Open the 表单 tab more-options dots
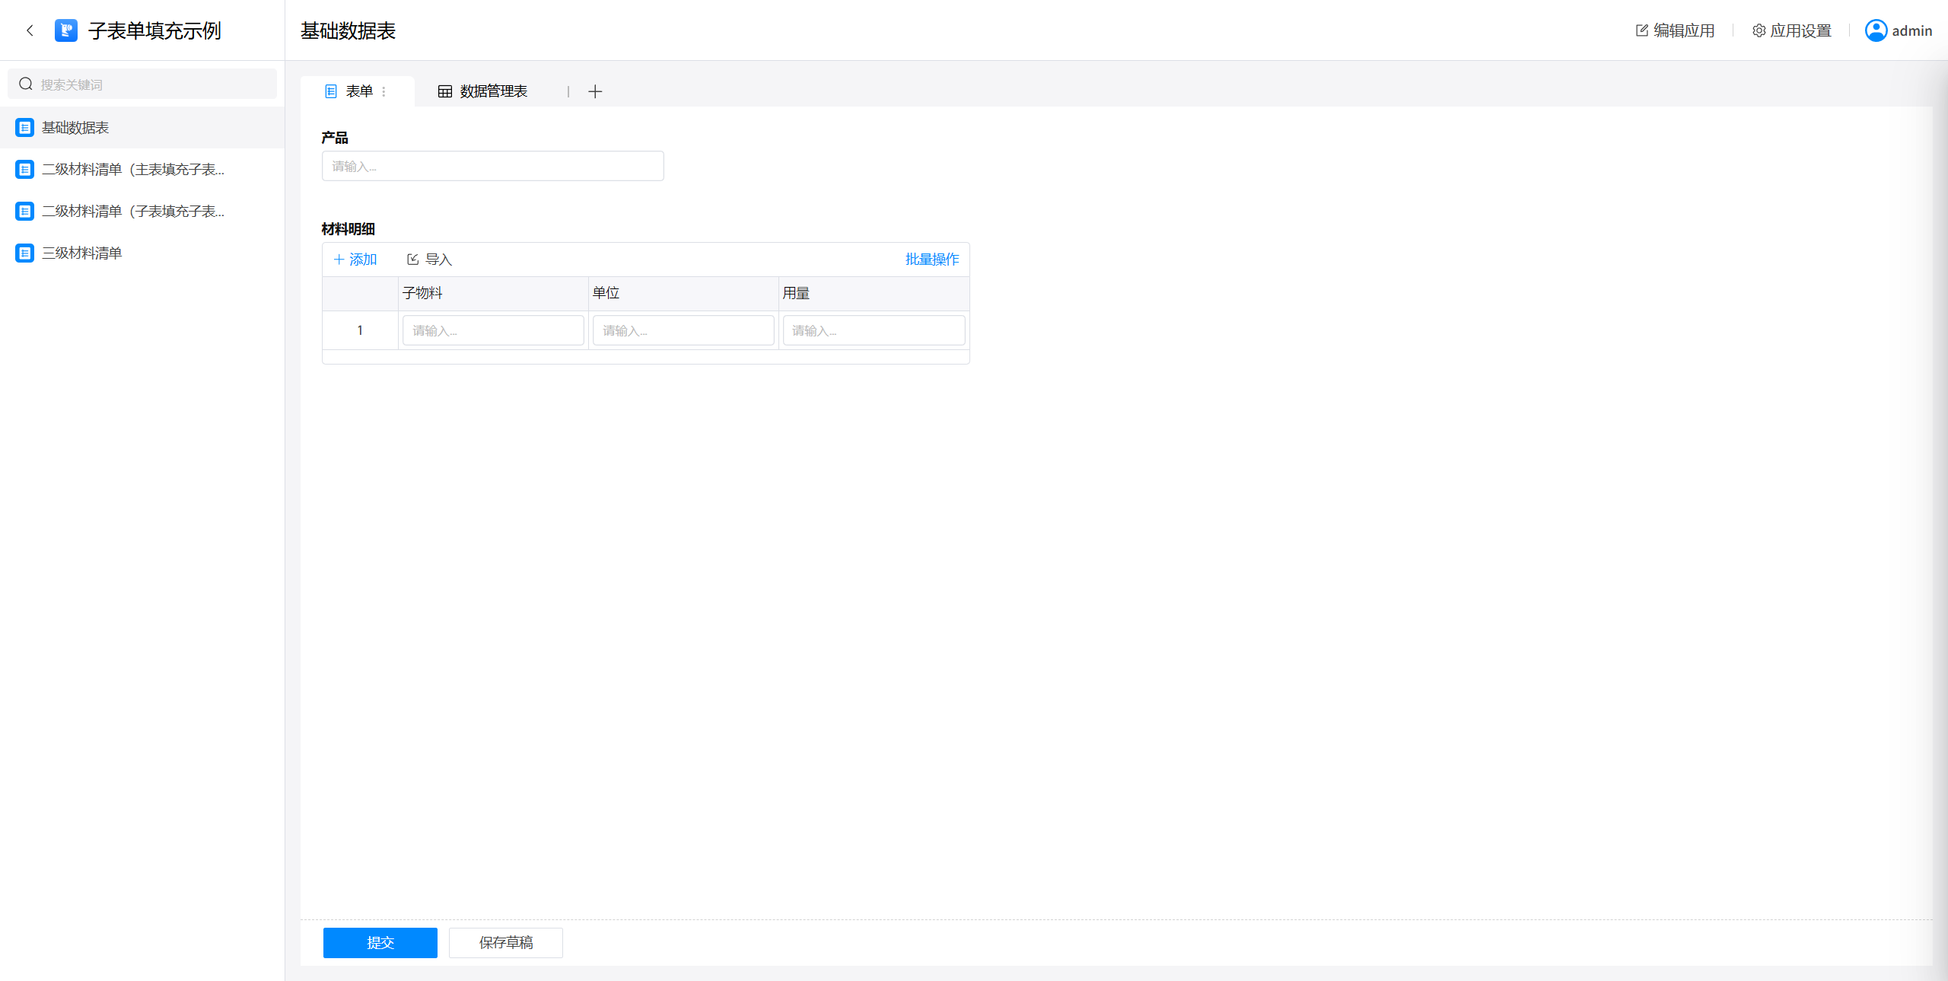The width and height of the screenshot is (1948, 981). [384, 91]
